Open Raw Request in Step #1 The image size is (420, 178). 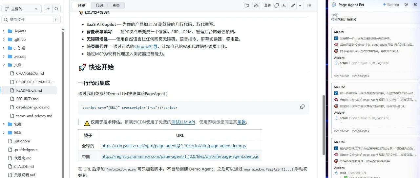(342, 76)
